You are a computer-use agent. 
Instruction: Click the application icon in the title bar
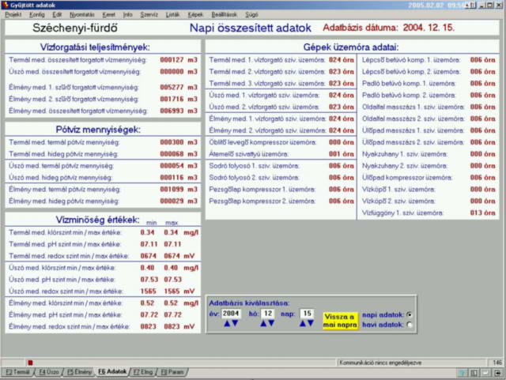6,5
